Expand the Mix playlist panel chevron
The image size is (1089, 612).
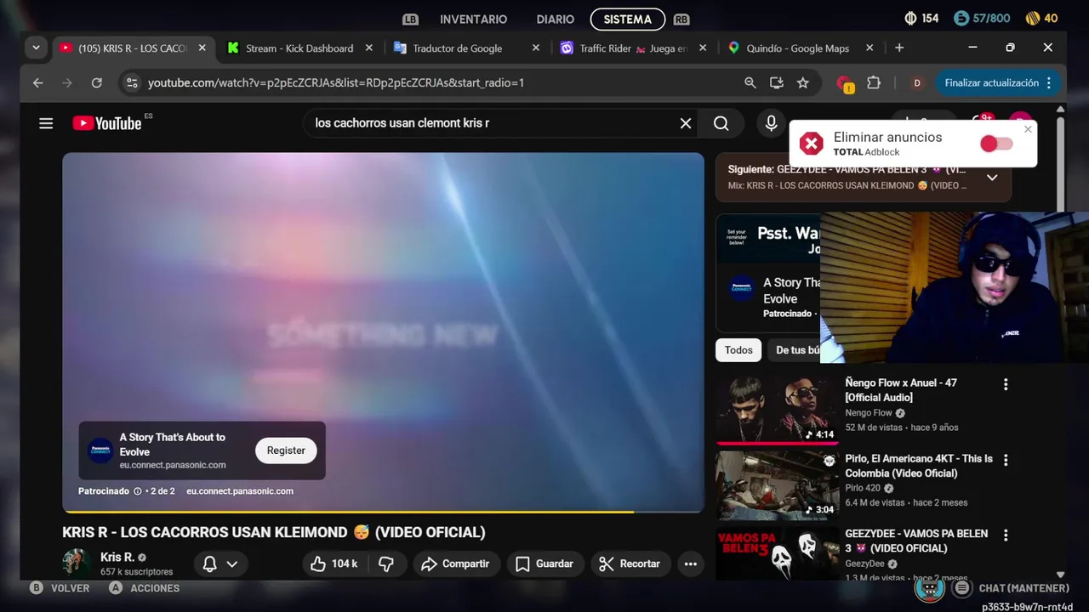click(x=992, y=177)
